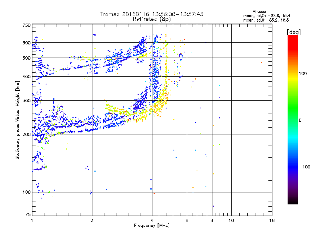
Task: Click the 'mean, sd,O: -97.6, 15.4' line
Action: tap(266, 16)
